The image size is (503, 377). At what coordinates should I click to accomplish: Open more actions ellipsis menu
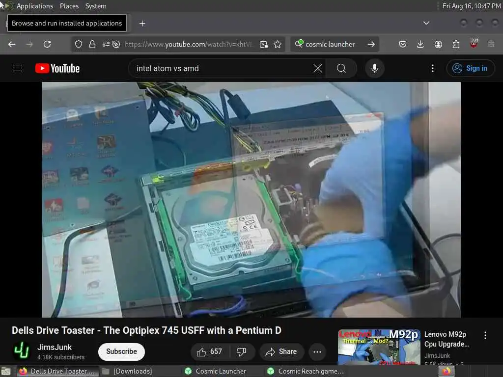pyautogui.click(x=317, y=351)
